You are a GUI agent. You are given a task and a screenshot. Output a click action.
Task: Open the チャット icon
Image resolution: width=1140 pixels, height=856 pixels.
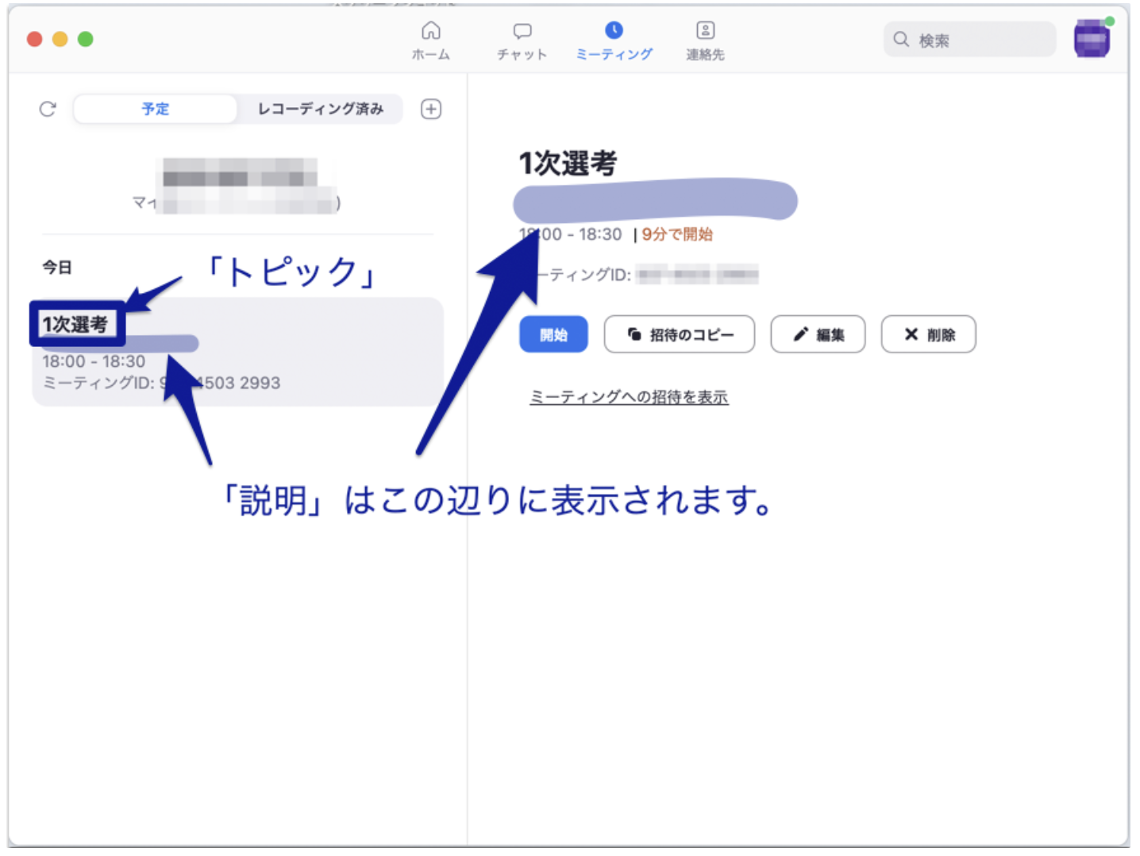pos(522,30)
